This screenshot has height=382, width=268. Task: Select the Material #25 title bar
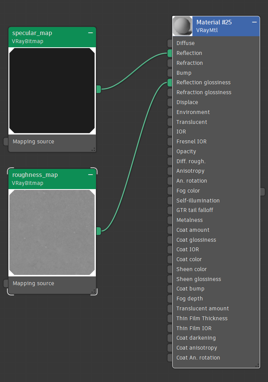(221, 26)
